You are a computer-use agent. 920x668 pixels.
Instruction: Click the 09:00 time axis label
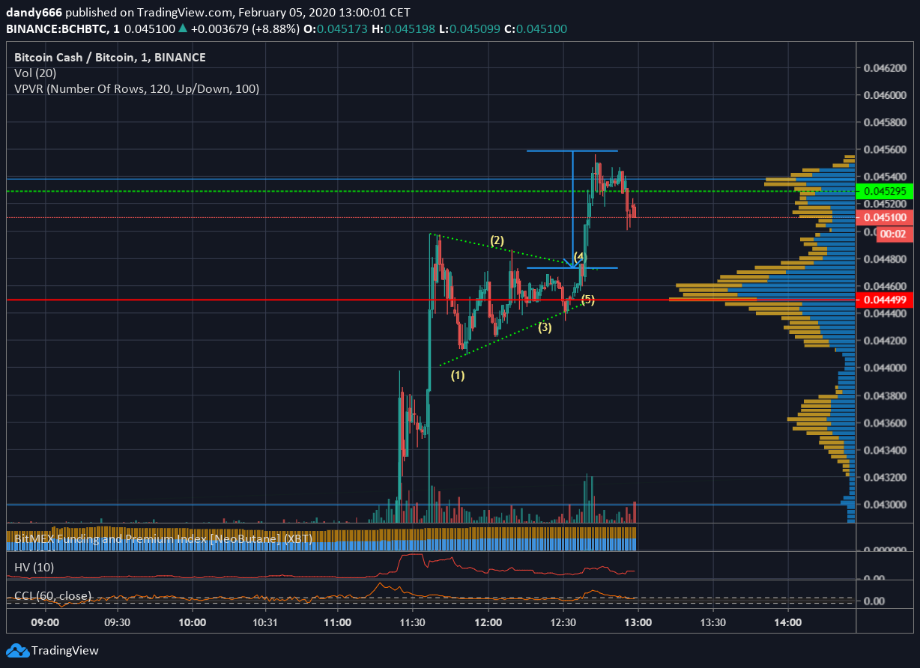(x=45, y=622)
